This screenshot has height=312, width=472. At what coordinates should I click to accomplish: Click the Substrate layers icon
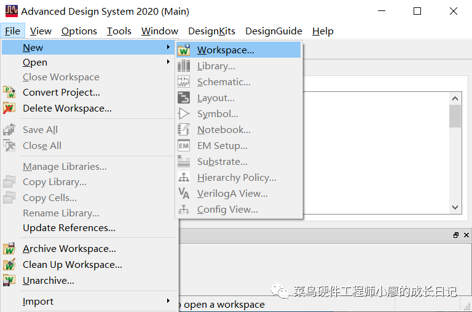click(x=184, y=162)
